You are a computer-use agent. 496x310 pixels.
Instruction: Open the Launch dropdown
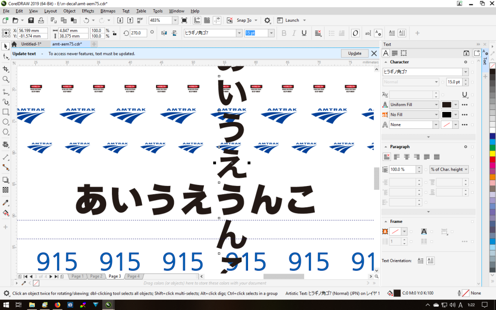[304, 20]
